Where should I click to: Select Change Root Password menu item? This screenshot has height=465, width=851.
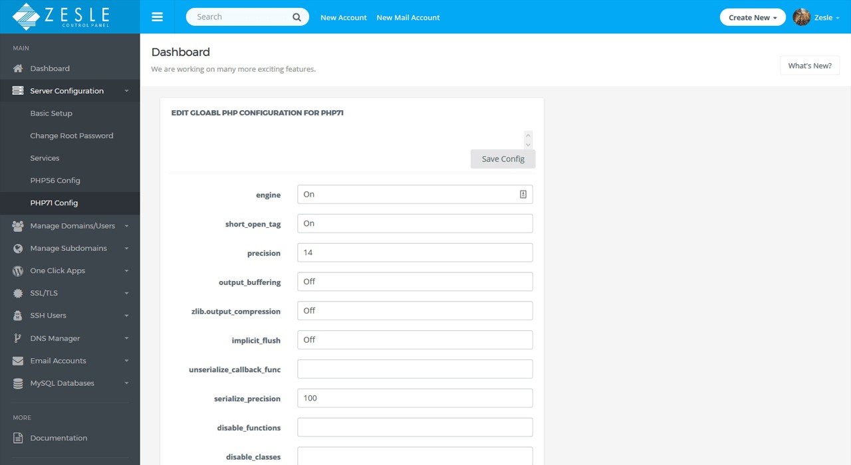[72, 136]
